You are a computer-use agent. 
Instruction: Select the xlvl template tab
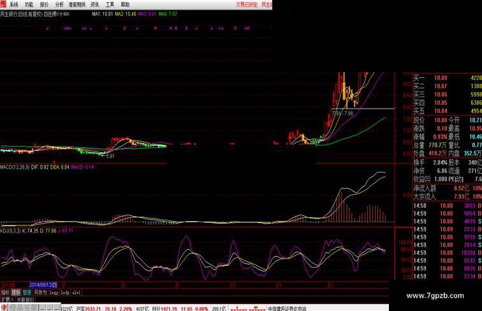(x=77, y=292)
